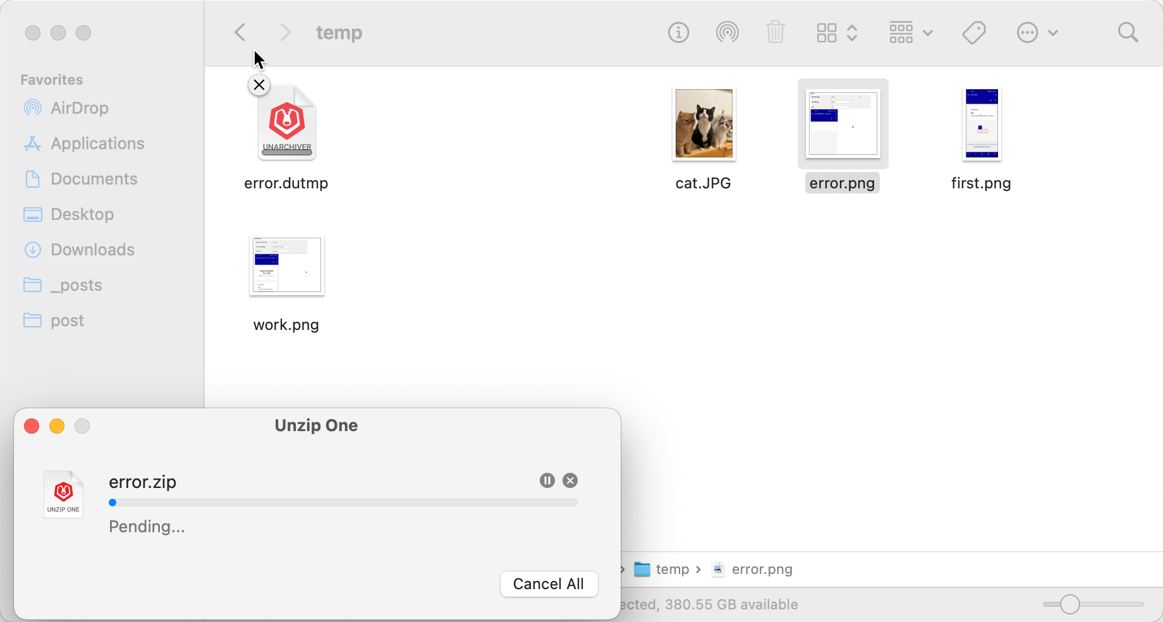Pause the error.zip extraction

coord(547,480)
